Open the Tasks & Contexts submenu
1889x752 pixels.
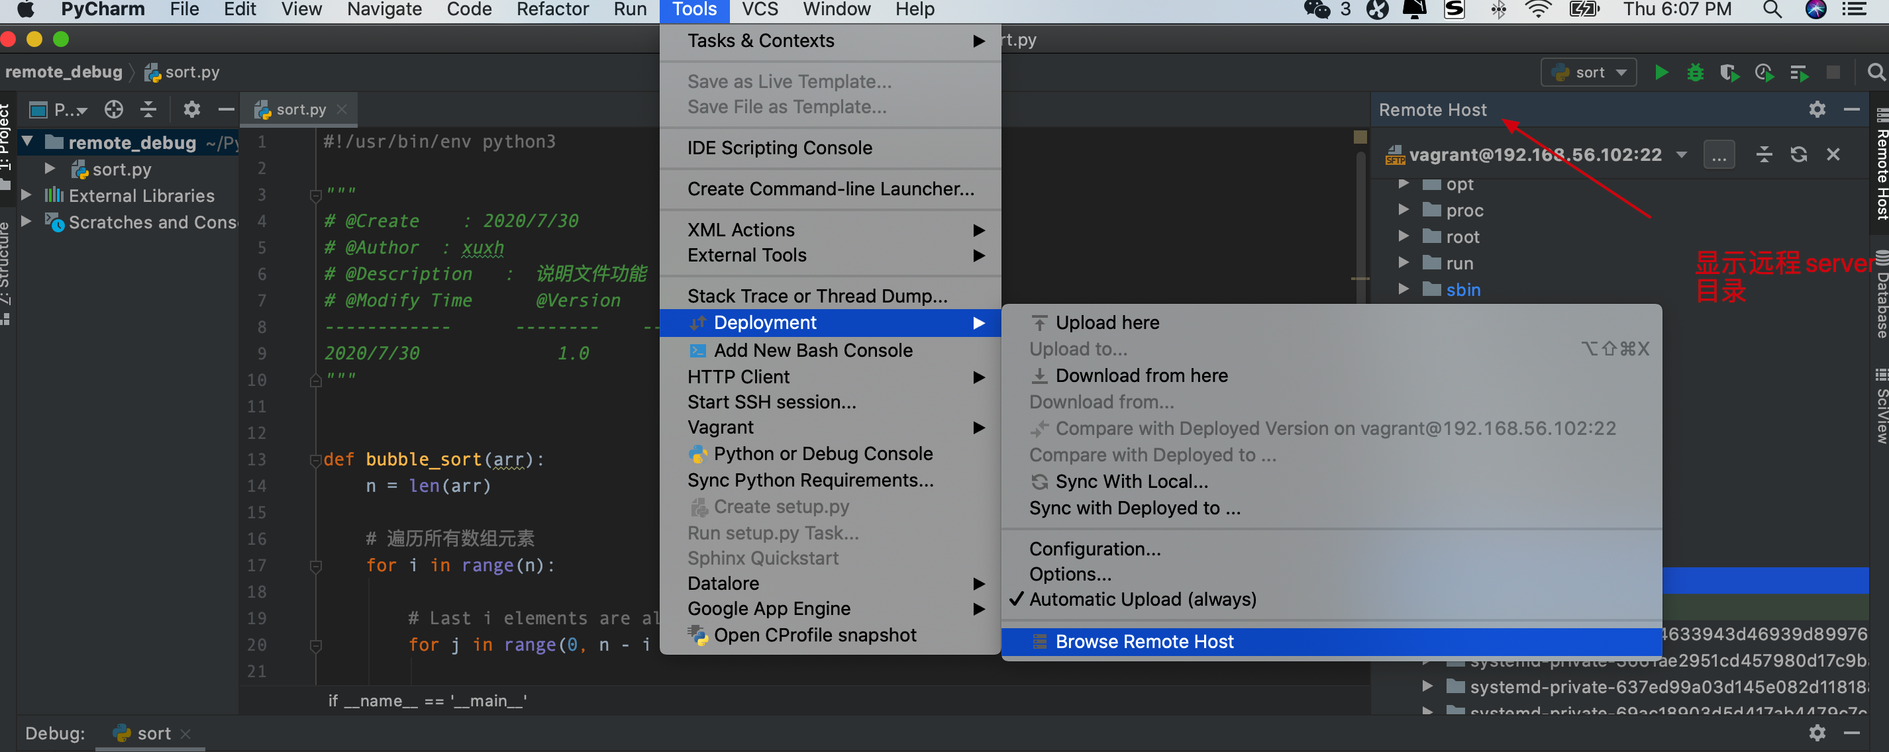point(830,40)
